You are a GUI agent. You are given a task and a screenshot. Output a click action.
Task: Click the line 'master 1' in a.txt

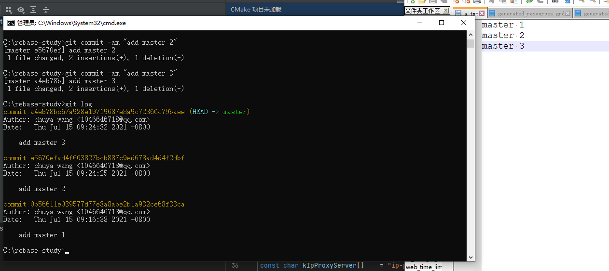pos(503,25)
